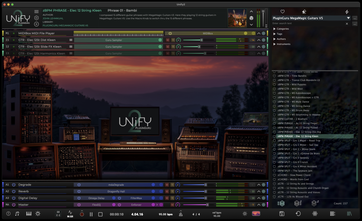362x221 pixels.
Task: Open the Dragonfly Hall plugin
Action: click(x=116, y=191)
